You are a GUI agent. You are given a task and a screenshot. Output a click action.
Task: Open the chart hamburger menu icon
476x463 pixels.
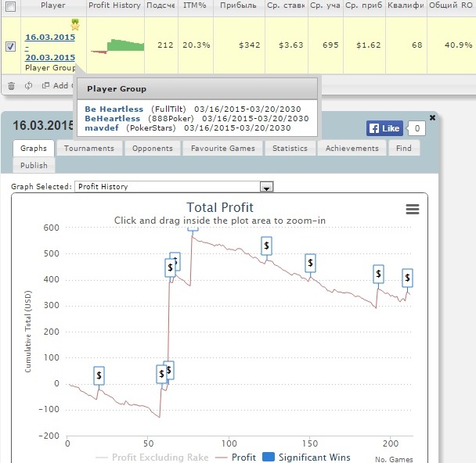413,209
